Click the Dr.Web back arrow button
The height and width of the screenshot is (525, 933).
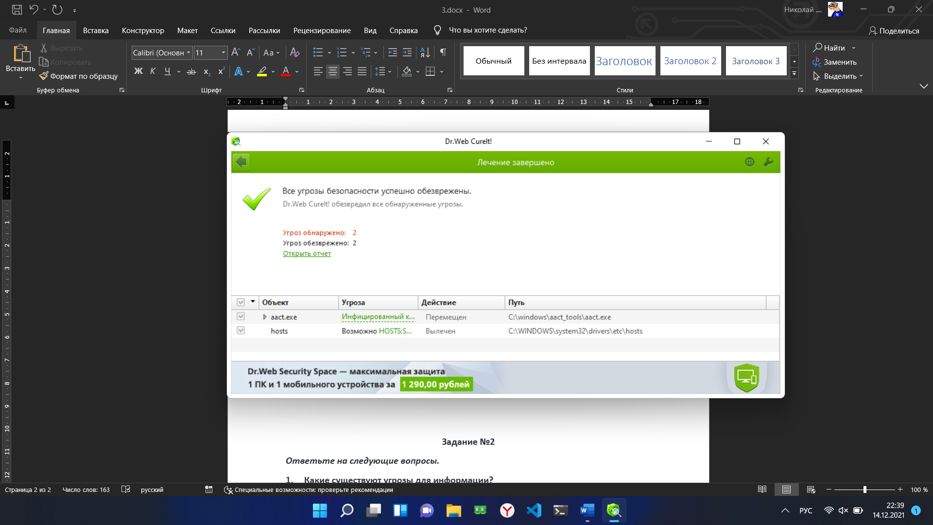(241, 162)
